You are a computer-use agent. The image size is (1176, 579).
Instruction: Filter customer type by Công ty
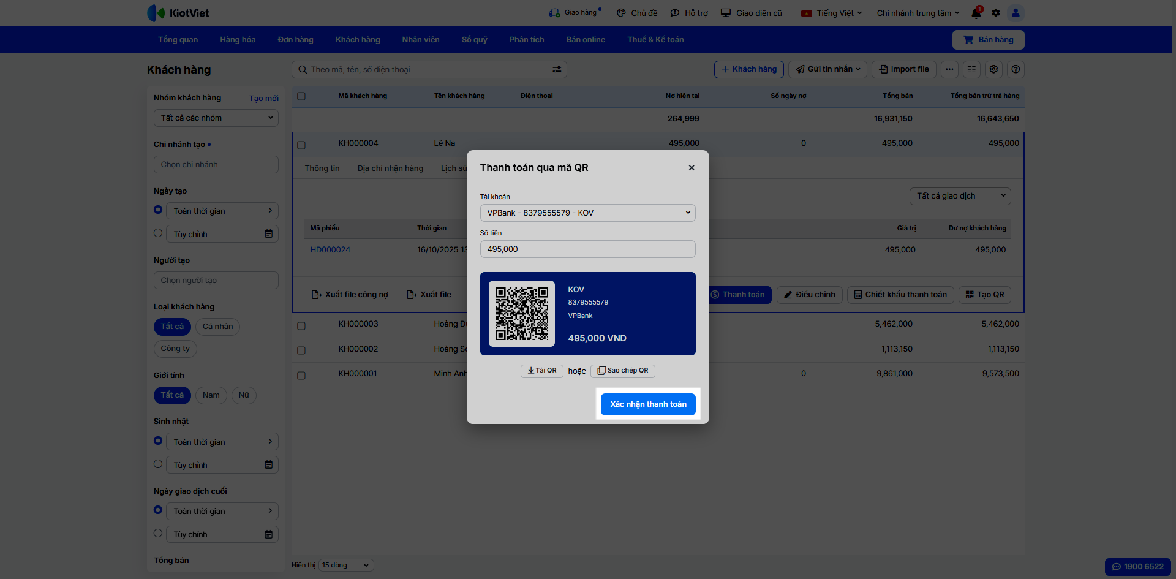[x=175, y=349]
